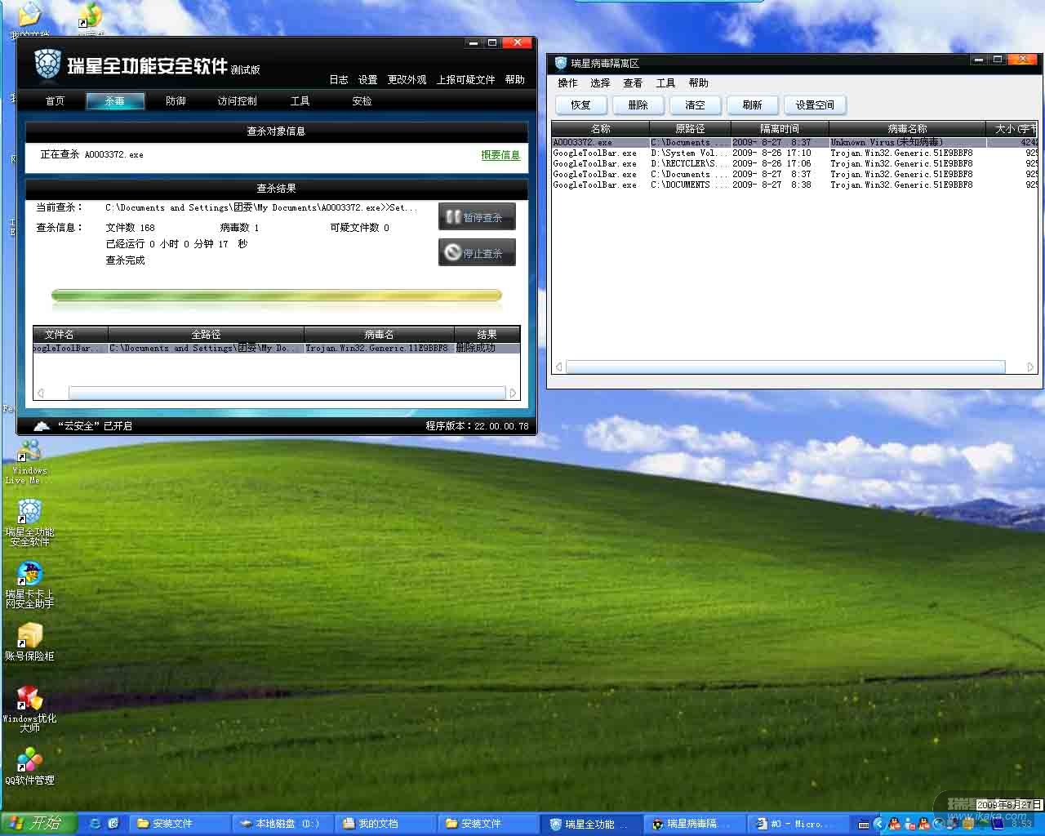Click the Rising lion shield logo in the title bar

(47, 65)
